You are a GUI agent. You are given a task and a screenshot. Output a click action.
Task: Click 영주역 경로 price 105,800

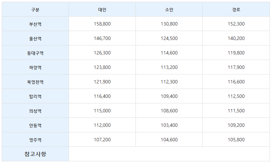click(236, 140)
